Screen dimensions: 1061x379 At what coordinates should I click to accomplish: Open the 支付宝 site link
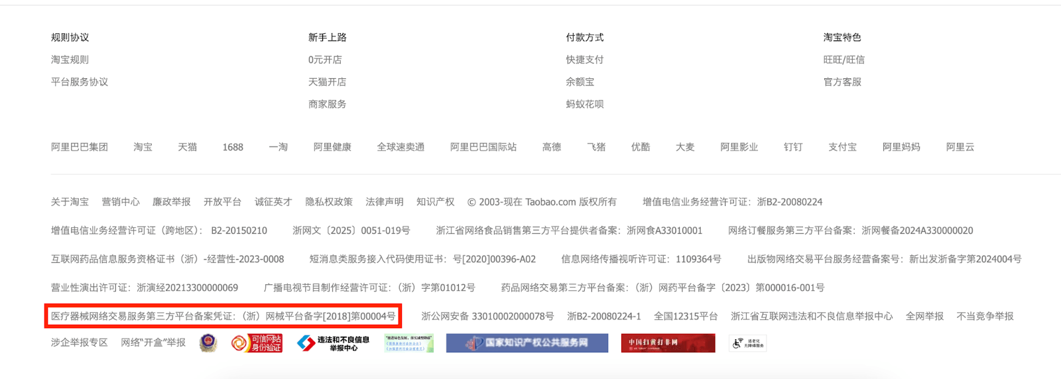[842, 147]
